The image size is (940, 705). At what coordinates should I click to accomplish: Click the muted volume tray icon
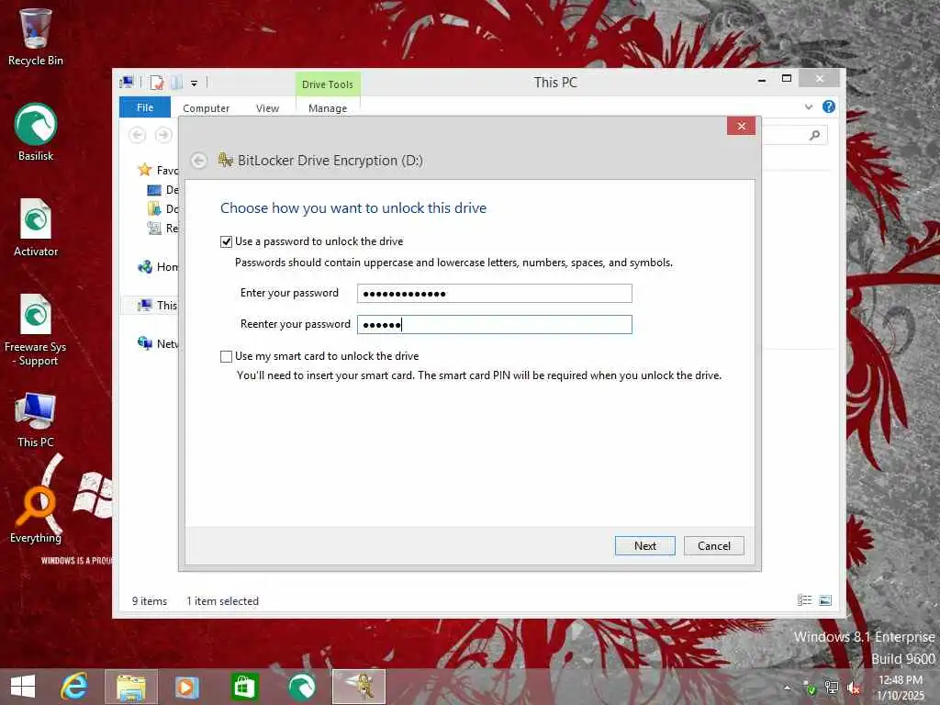click(x=853, y=688)
